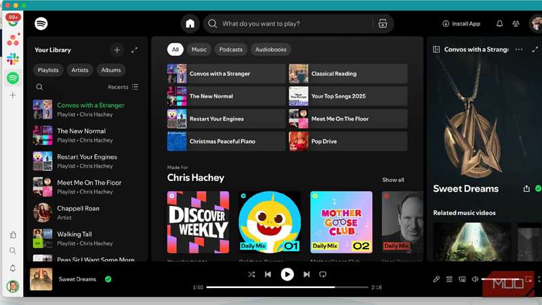Open The New Normal in library list
This screenshot has width=542, height=305.
(88, 135)
